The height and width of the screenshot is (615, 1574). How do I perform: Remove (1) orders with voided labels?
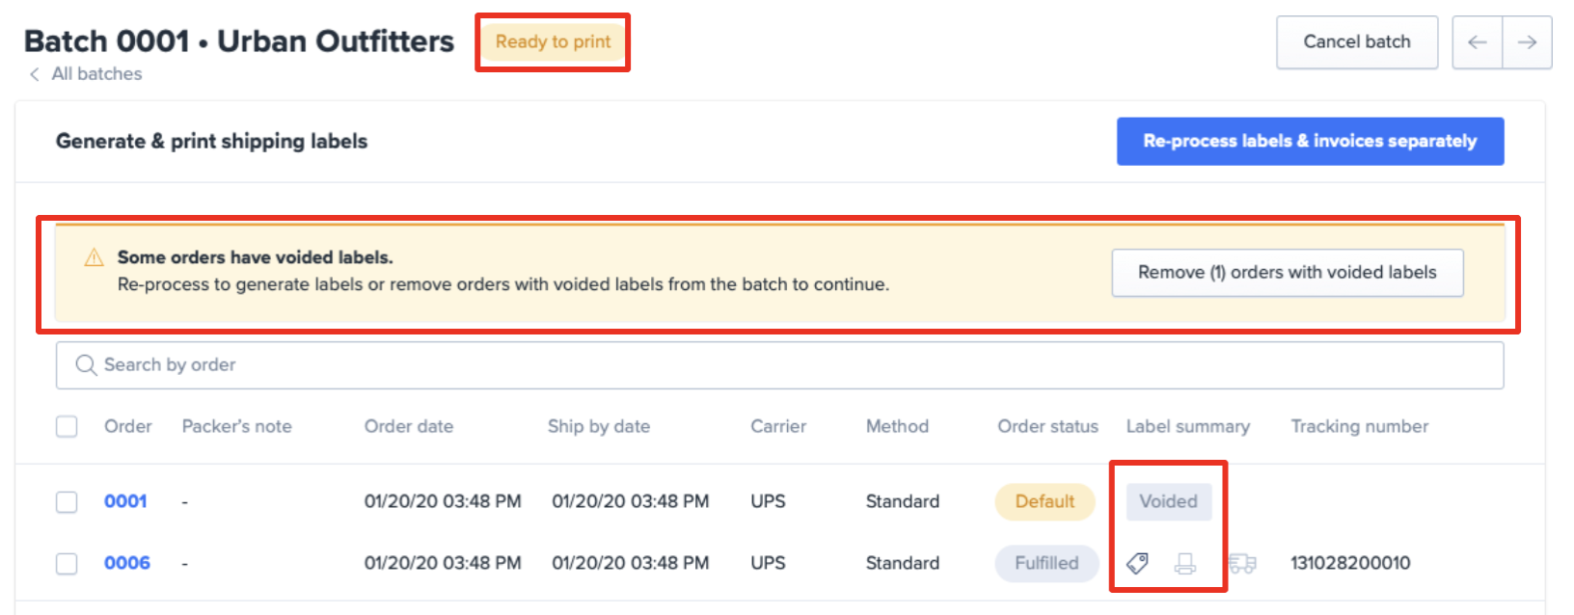1287,273
